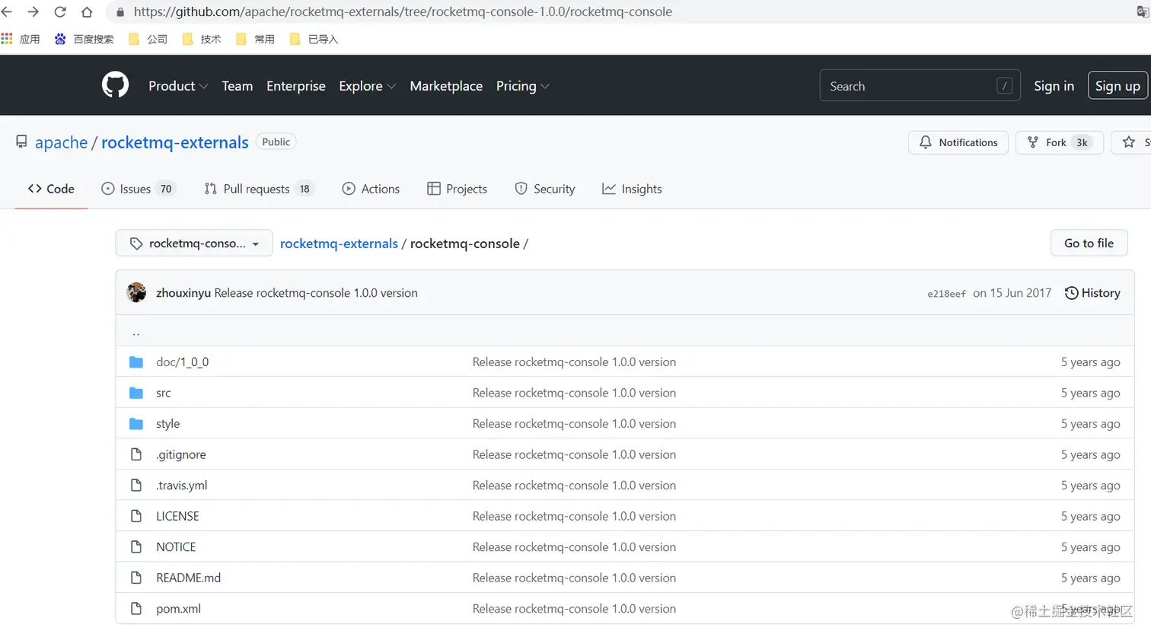The width and height of the screenshot is (1151, 637).
Task: Click zhouxinyu's avatar thumbnail
Action: (x=136, y=292)
